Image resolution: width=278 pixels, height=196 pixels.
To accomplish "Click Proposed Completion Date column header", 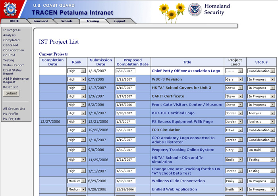I will pyautogui.click(x=133, y=62).
